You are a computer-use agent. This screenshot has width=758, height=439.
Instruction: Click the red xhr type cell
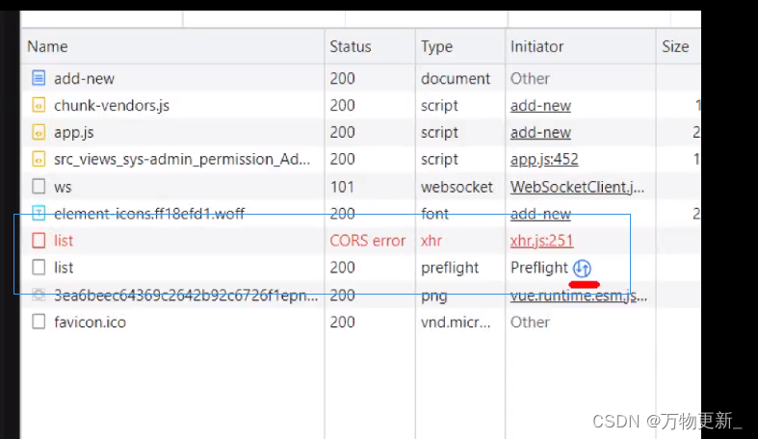[431, 241]
